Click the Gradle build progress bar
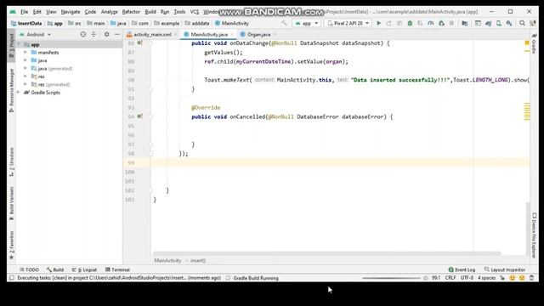This screenshot has width=544, height=306. (391, 278)
